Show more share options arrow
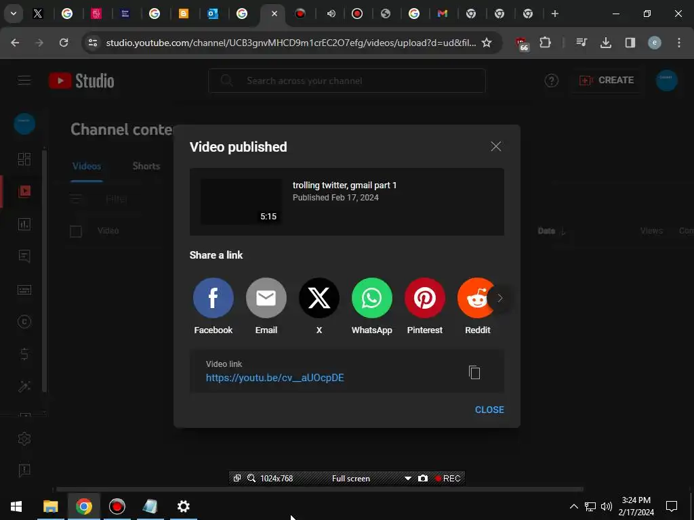Image resolution: width=694 pixels, height=520 pixels. coord(499,298)
